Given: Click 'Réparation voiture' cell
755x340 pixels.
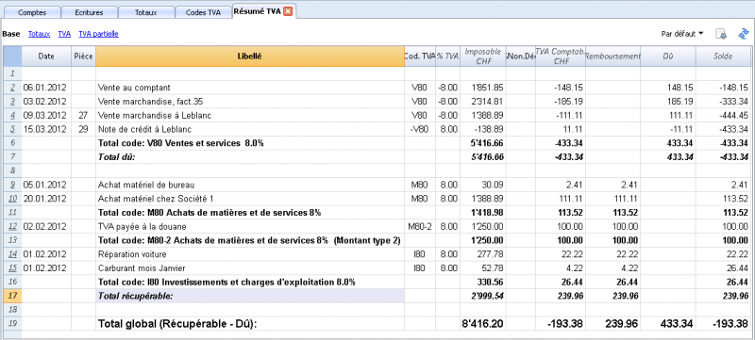Looking at the screenshot, I should 250,254.
